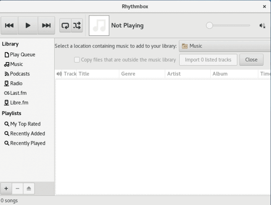
Task: Click the '0 songs' status text
Action: coord(9,201)
